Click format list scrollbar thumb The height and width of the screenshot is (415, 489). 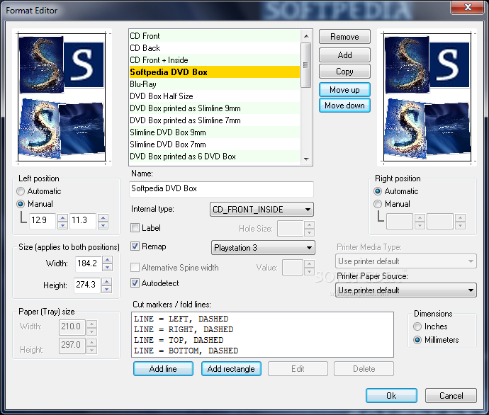[306, 65]
